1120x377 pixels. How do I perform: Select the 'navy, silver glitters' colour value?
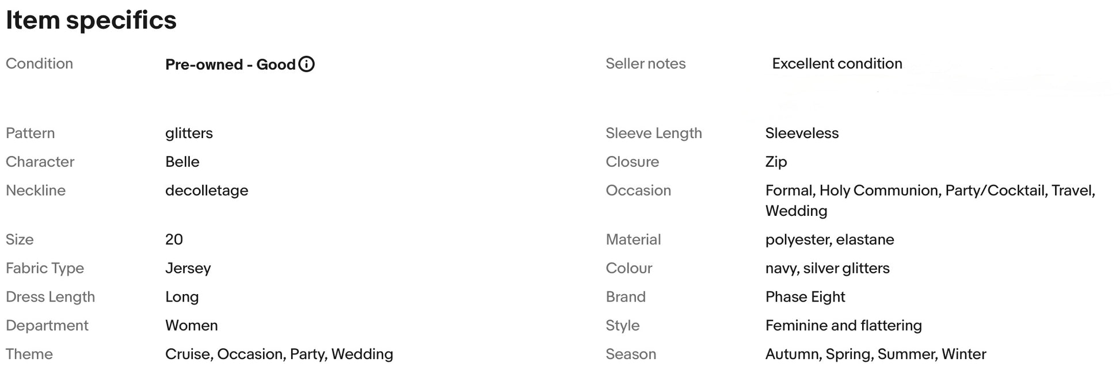click(x=827, y=269)
